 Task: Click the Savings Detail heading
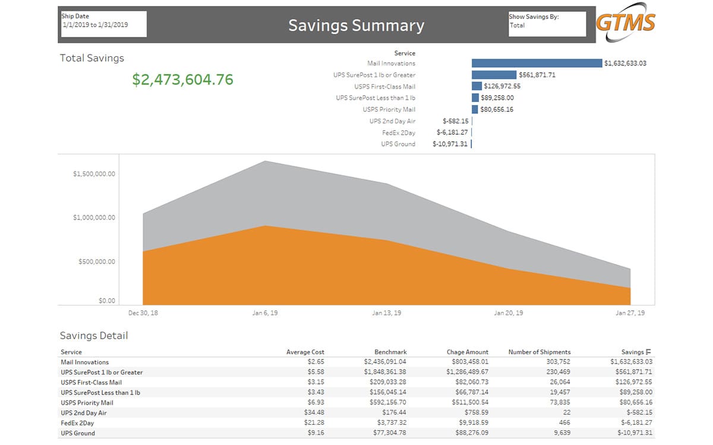(94, 336)
